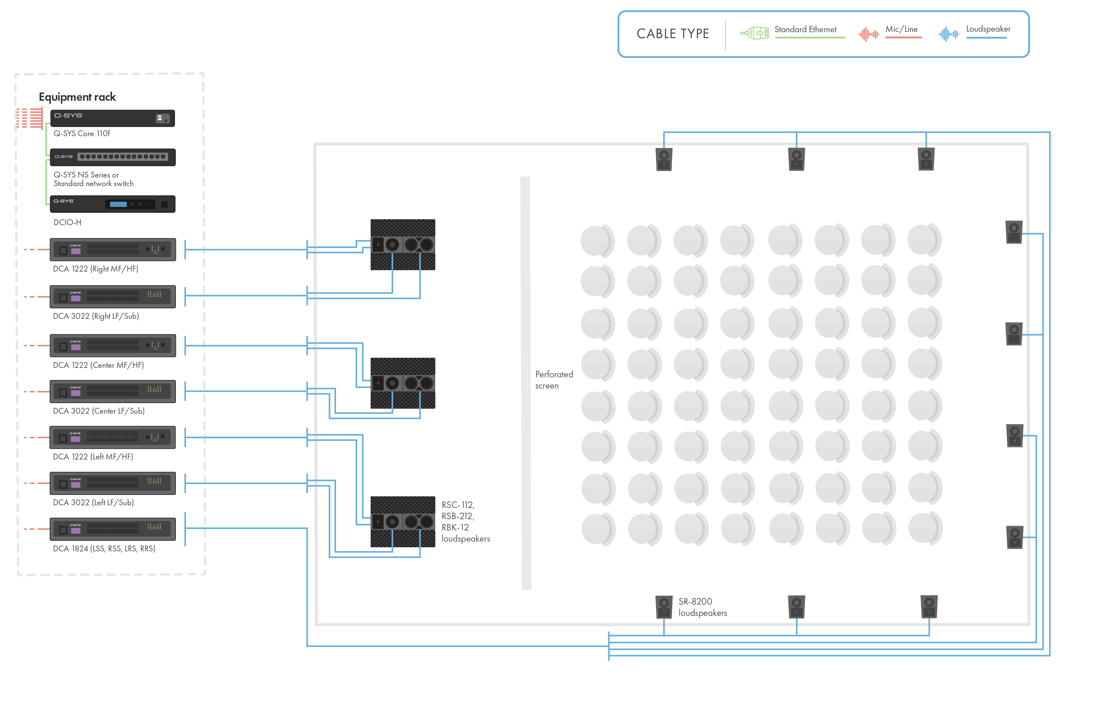Image resolution: width=1095 pixels, height=708 pixels.
Task: Click the brown perforated screen bar
Action: click(525, 383)
